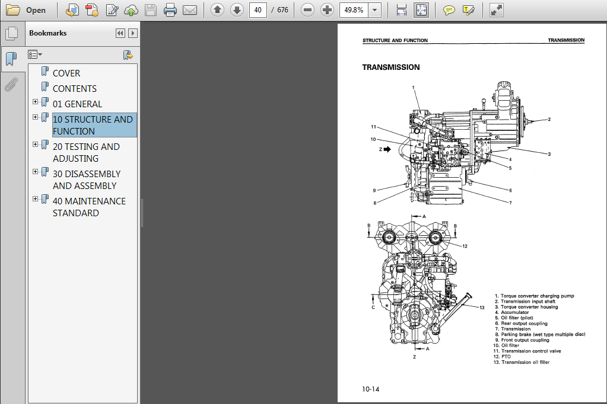
Task: Add a sticky note comment
Action: (x=449, y=10)
